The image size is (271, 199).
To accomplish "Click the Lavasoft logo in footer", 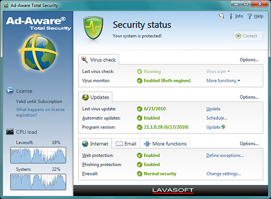I will 172,190.
